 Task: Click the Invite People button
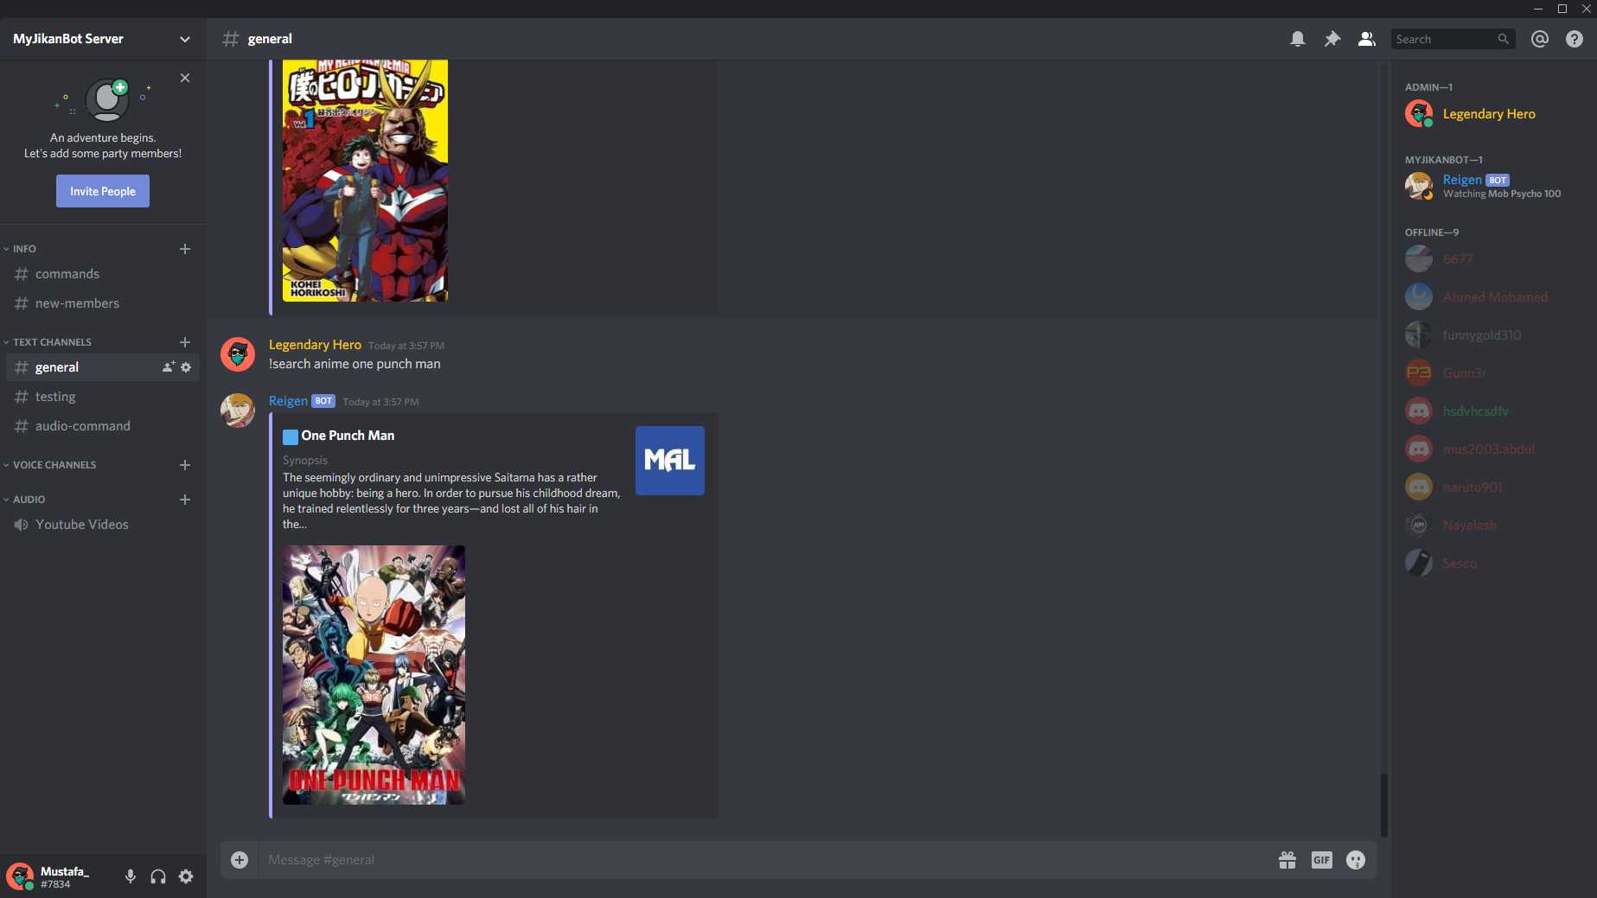(103, 191)
